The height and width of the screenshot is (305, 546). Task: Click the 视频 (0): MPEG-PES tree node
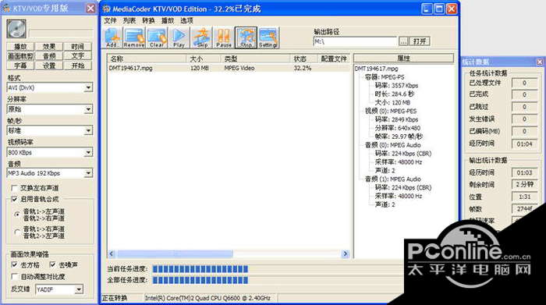tap(390, 111)
